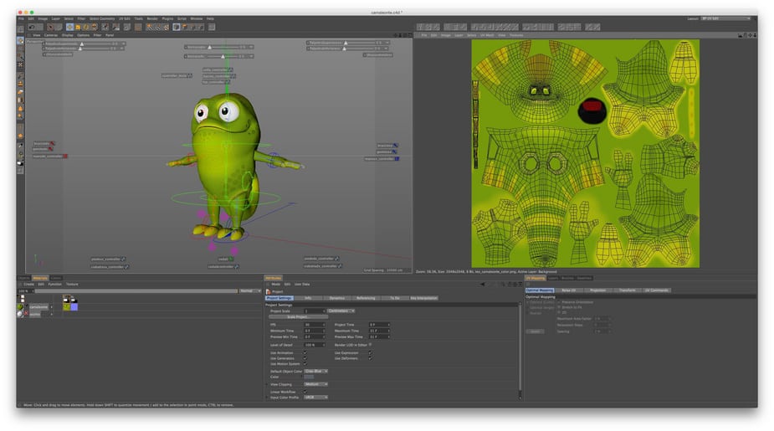Toggle Use Deformers checkbox
The image size is (774, 431).
[370, 358]
